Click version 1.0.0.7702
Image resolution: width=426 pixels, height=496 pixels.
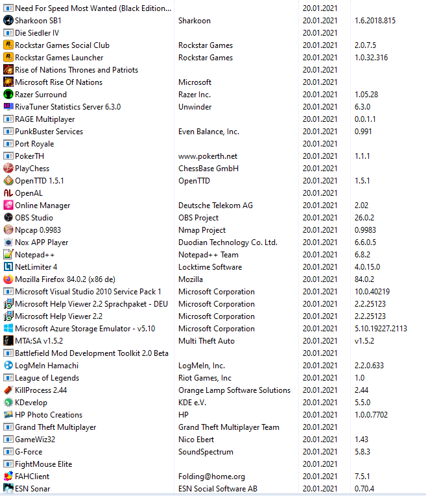coord(371,415)
